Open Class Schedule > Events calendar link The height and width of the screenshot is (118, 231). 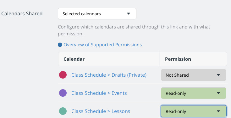(x=99, y=93)
